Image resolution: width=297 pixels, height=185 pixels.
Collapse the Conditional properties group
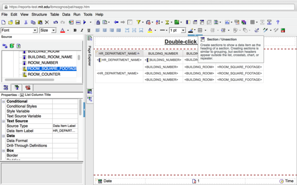click(x=4, y=102)
